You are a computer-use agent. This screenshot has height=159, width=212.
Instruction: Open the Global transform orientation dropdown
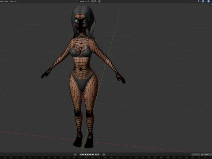(82, 1)
